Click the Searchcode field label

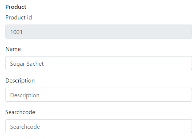(x=20, y=112)
